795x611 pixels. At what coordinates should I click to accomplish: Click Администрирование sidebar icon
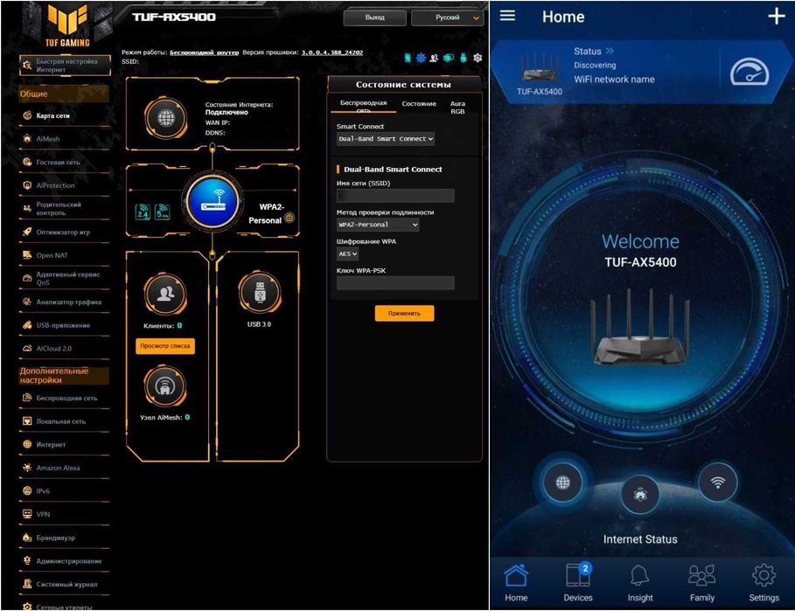[x=27, y=560]
